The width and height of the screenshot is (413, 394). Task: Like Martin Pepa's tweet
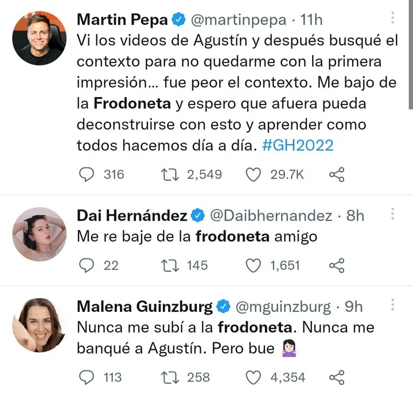click(254, 174)
